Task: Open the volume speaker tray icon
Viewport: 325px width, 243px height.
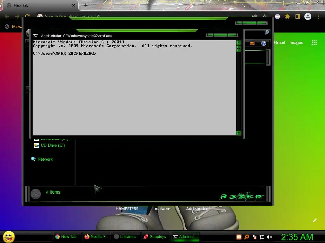Action: (x=269, y=237)
